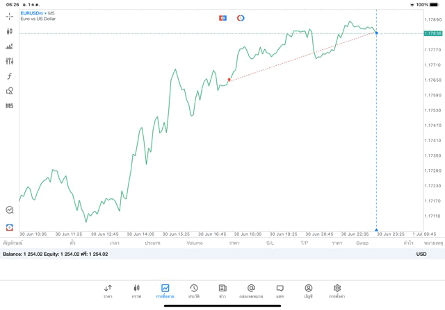Open the indicators function icon
Viewport: 445px width, 310px height.
(10, 76)
